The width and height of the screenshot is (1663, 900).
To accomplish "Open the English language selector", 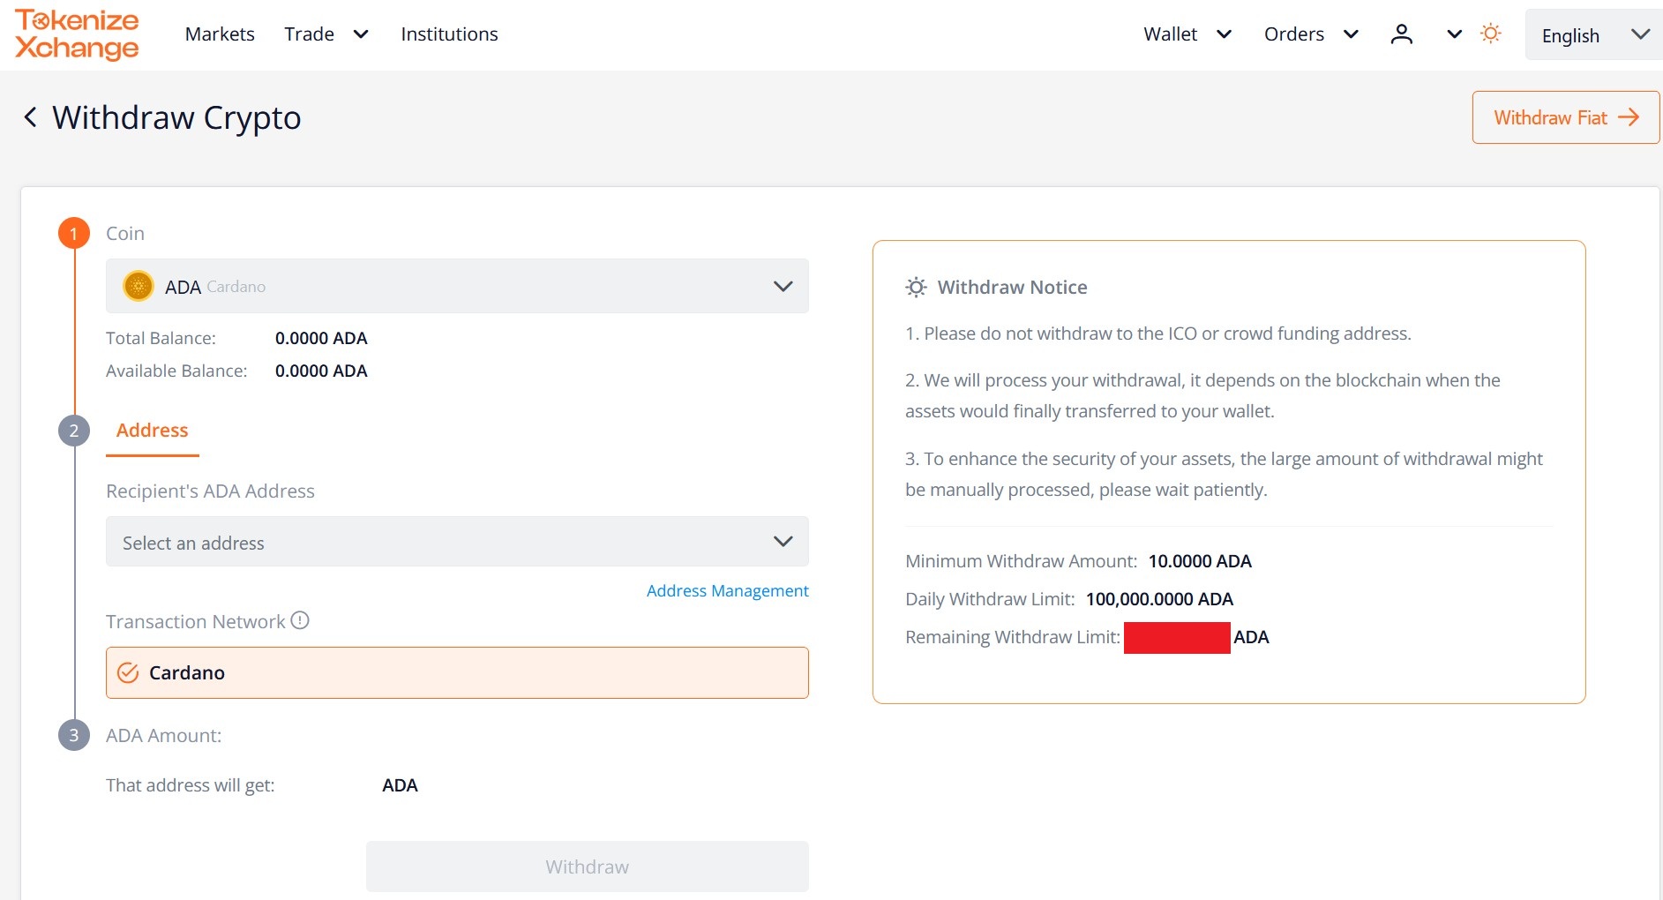I will point(1593,34).
